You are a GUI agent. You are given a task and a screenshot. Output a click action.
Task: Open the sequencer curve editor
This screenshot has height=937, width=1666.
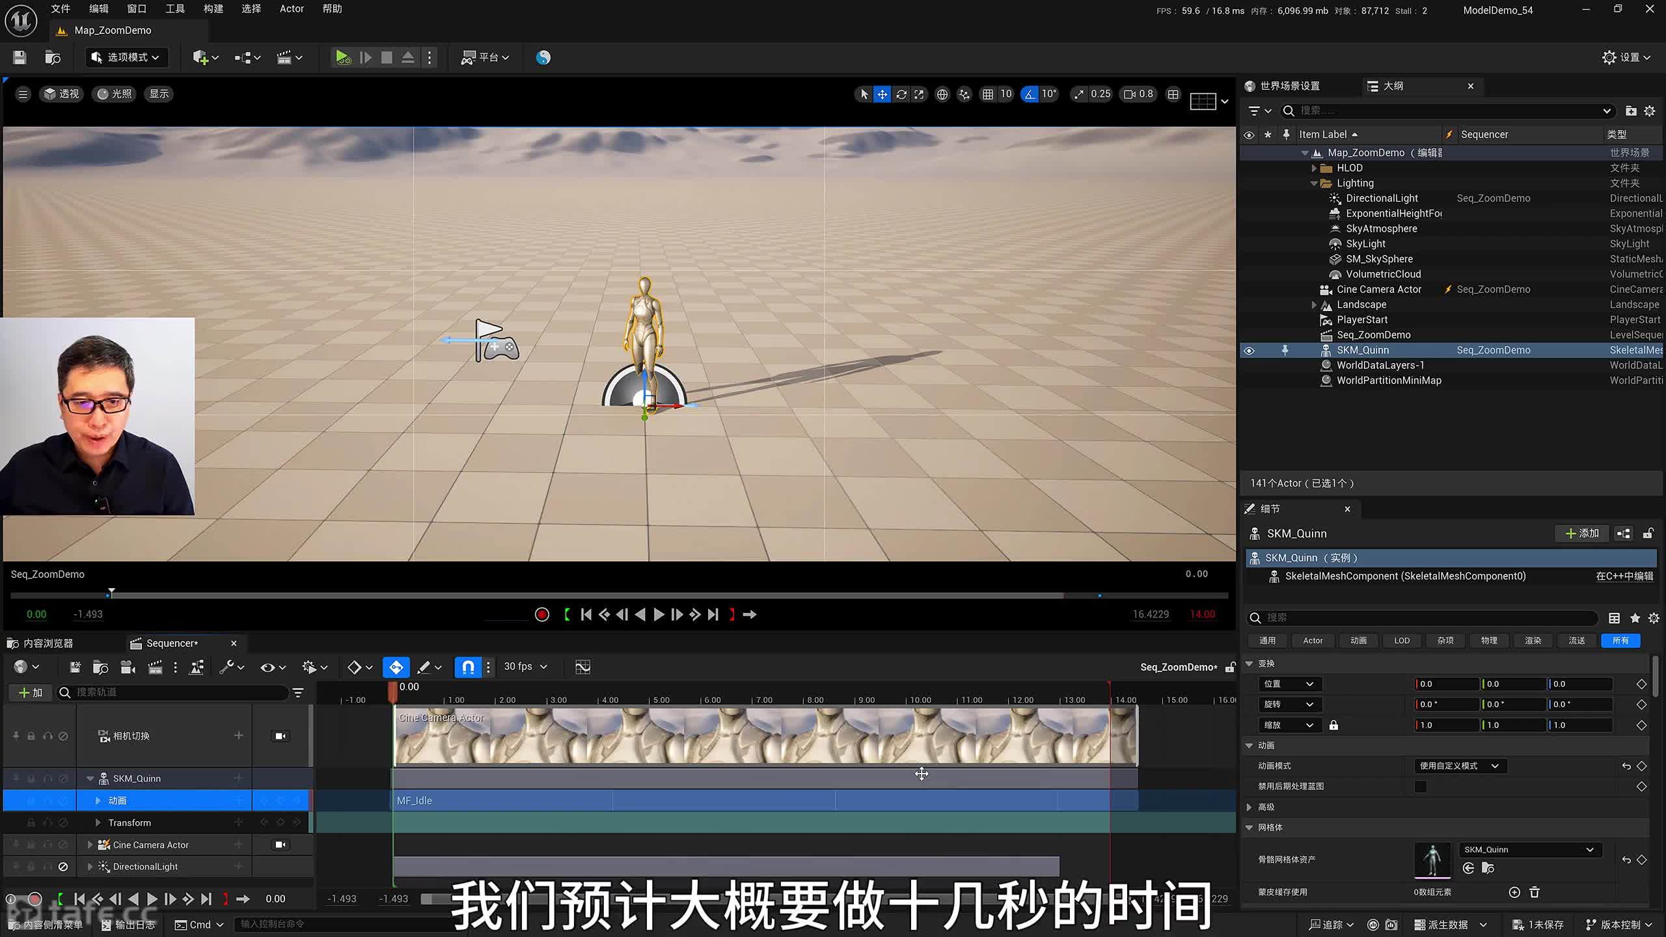click(582, 667)
